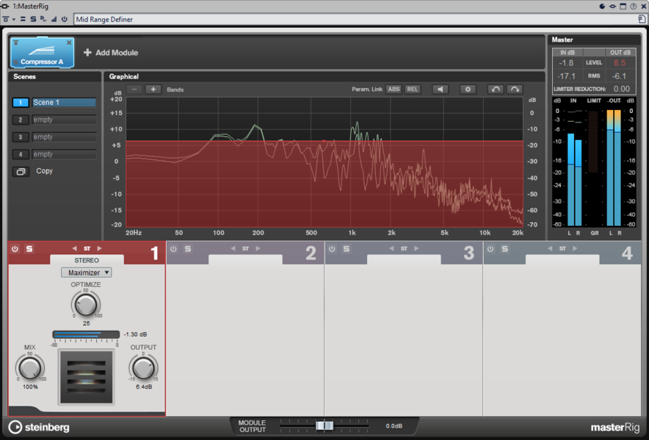Open the Maximizer mode dropdown
This screenshot has width=649, height=440.
(87, 273)
